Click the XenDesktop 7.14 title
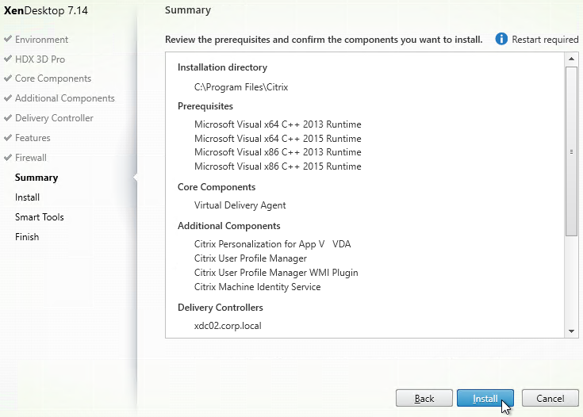Image resolution: width=583 pixels, height=417 pixels. (46, 10)
